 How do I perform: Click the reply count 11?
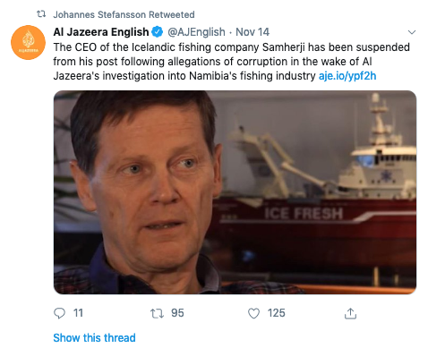(x=78, y=313)
